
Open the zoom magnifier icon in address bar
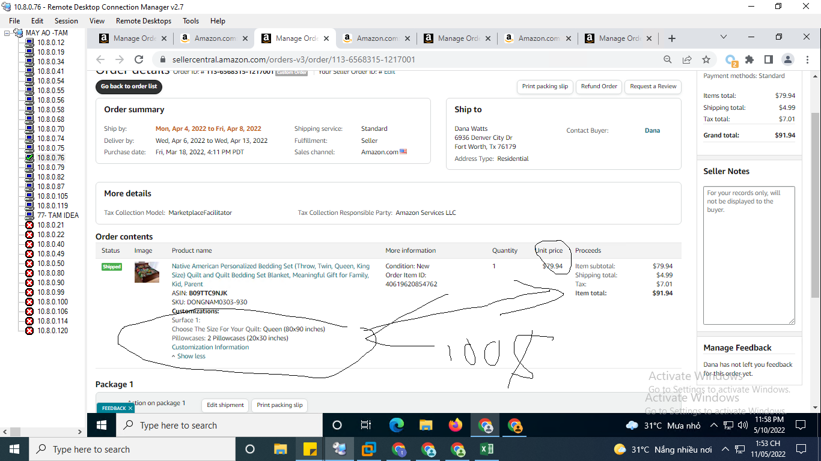(x=668, y=59)
